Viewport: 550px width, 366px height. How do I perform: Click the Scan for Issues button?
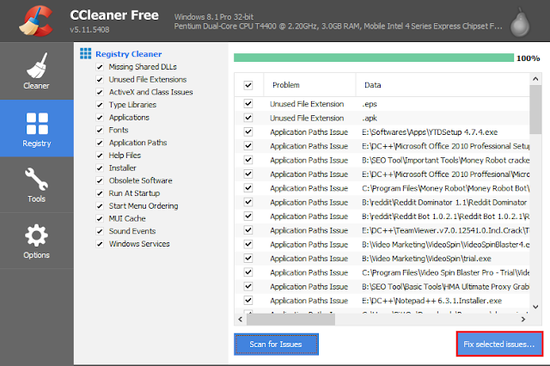(276, 344)
